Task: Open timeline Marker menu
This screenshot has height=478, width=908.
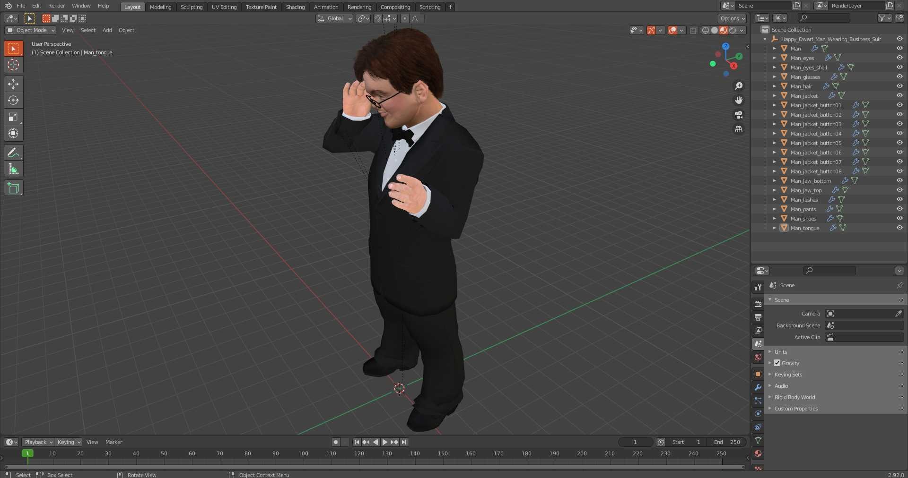Action: coord(113,442)
